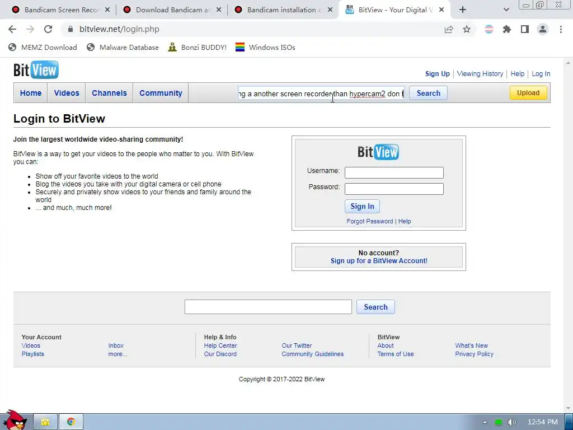Open the striped flag extension icon
573x430 pixels.
click(x=489, y=29)
